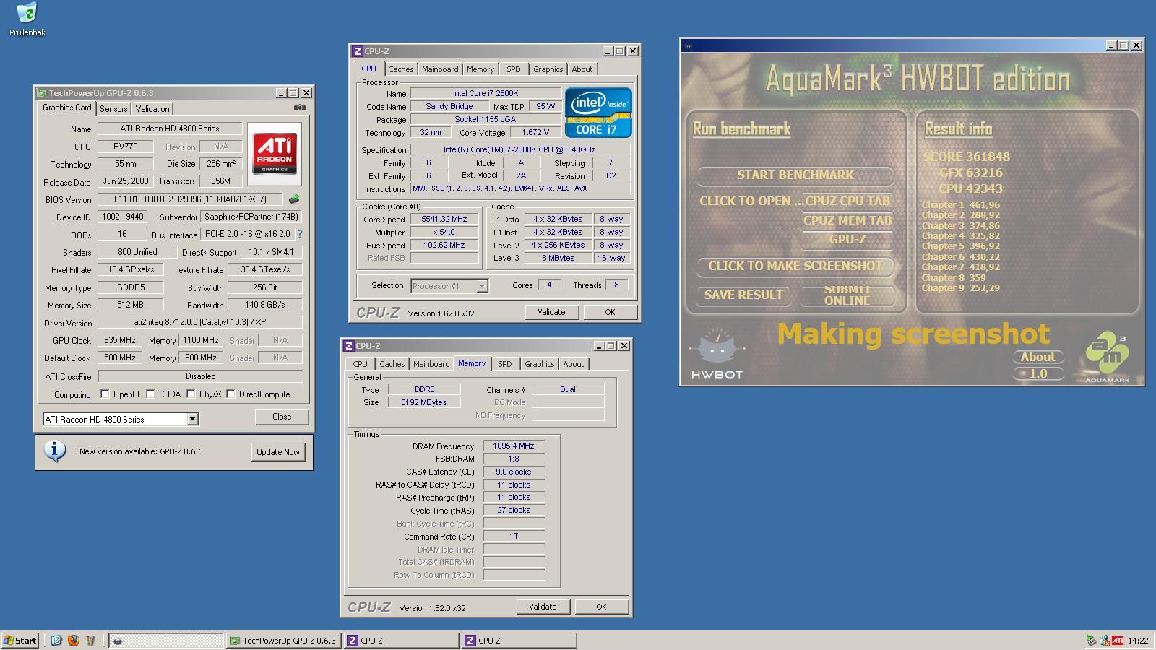Click the GPU-Z camera screenshot icon
The height and width of the screenshot is (650, 1156).
tap(300, 108)
